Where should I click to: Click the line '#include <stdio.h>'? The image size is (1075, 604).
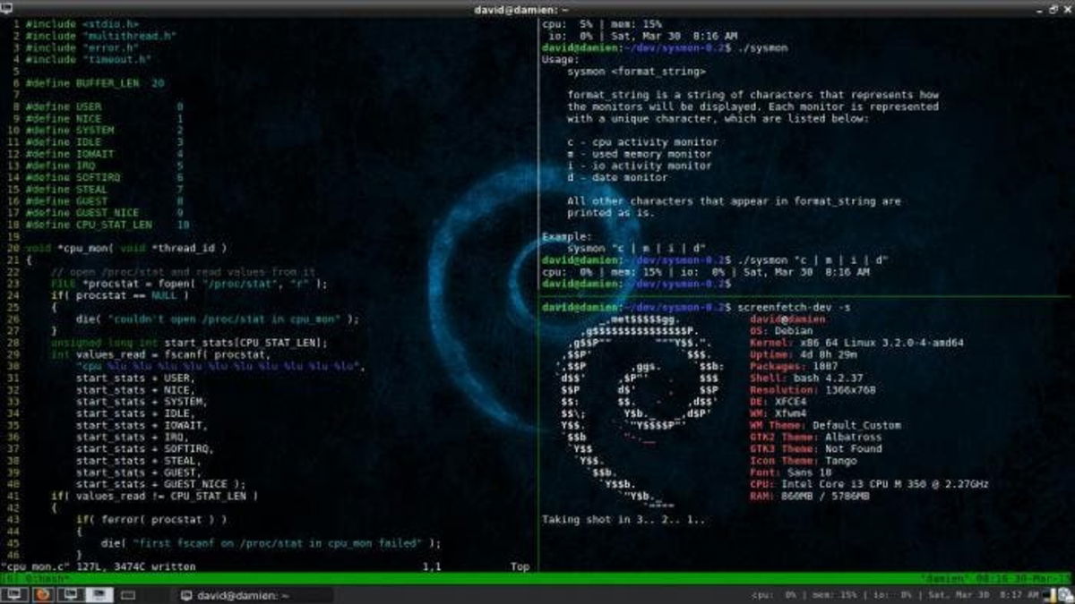click(82, 24)
